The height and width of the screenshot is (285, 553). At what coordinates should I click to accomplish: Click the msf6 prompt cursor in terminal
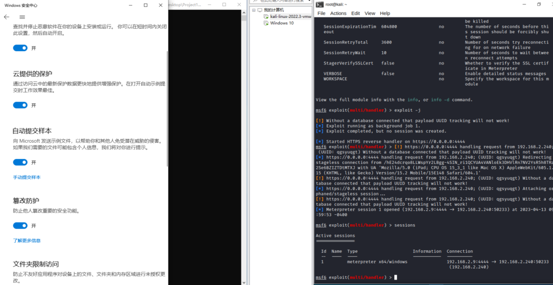396,278
